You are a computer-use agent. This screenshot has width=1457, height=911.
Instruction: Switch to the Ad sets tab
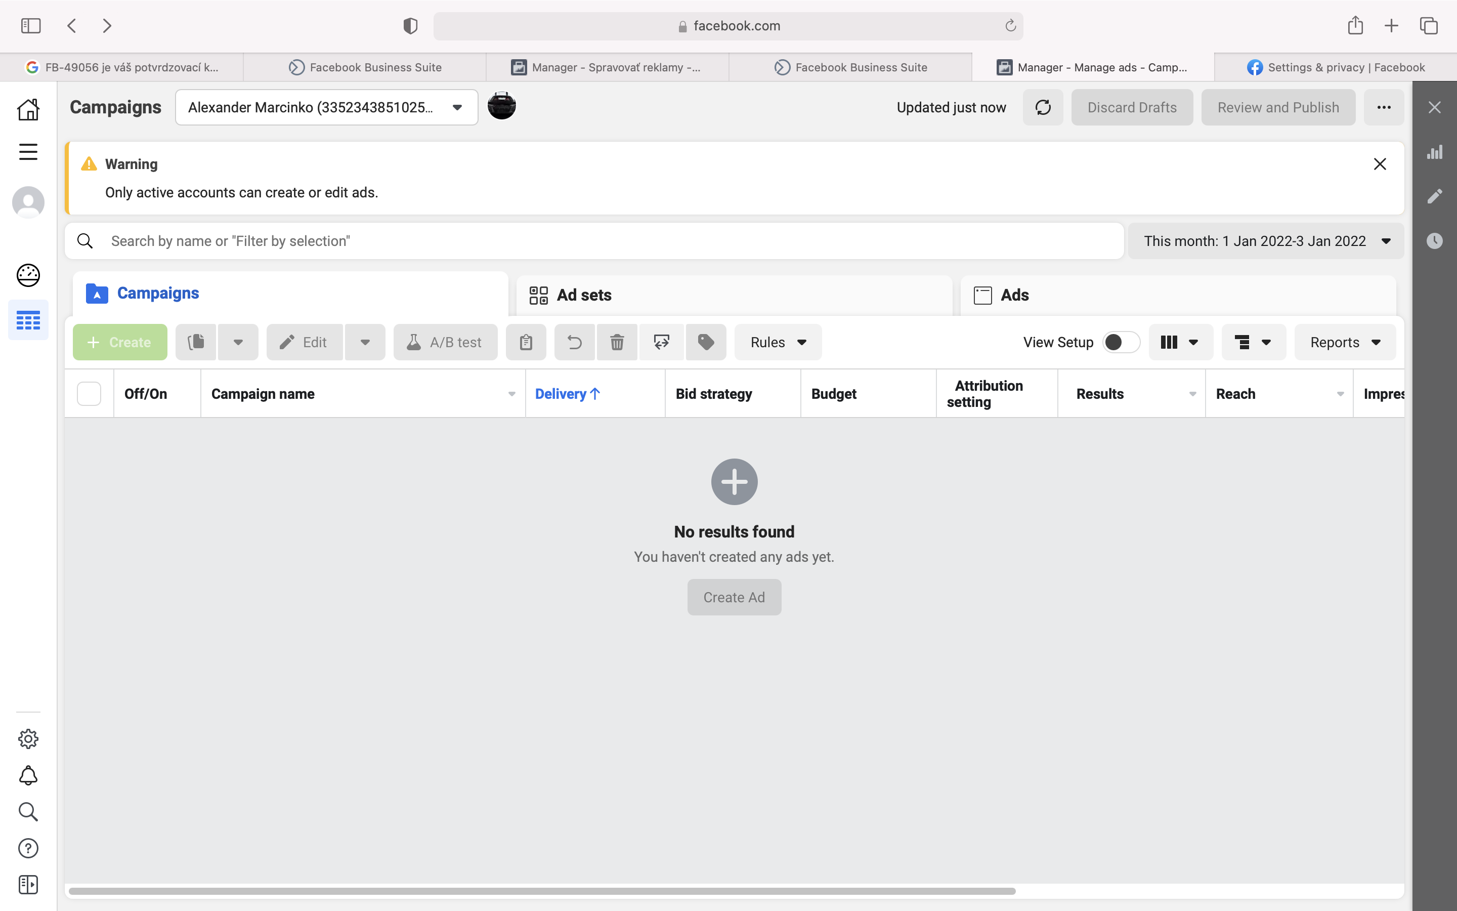click(x=734, y=295)
